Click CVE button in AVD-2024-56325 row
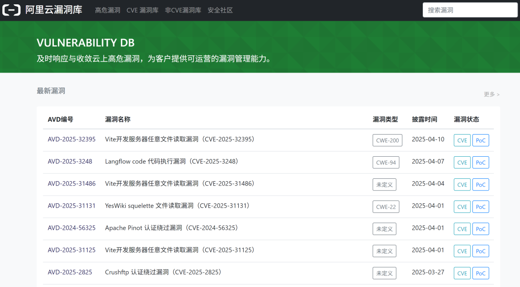520x287 pixels. [x=462, y=229]
